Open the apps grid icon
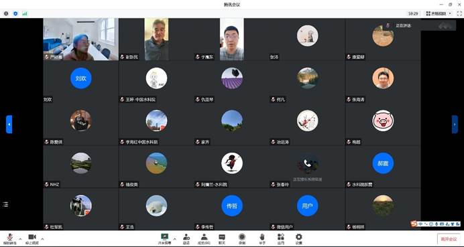 [x=280, y=238]
